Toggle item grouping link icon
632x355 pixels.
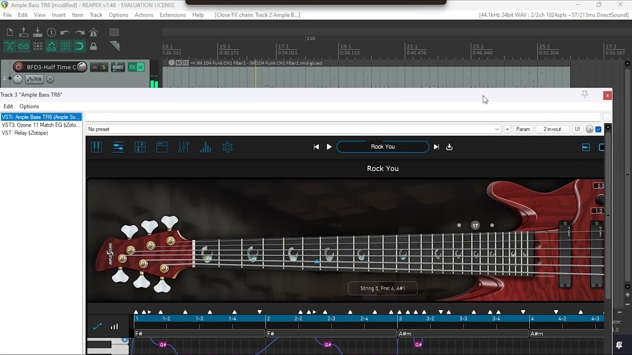[x=23, y=46]
